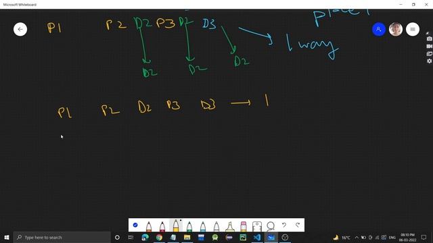This screenshot has height=243, width=433.
Task: Select the orange-tipped pen
Action: pos(149,227)
